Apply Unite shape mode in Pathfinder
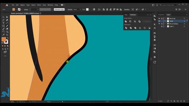The image size is (189, 106). [x=126, y=21]
